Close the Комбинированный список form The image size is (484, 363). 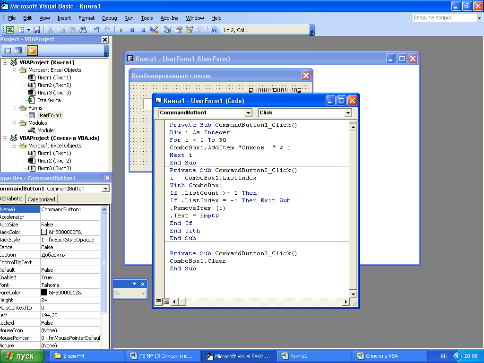click(306, 76)
